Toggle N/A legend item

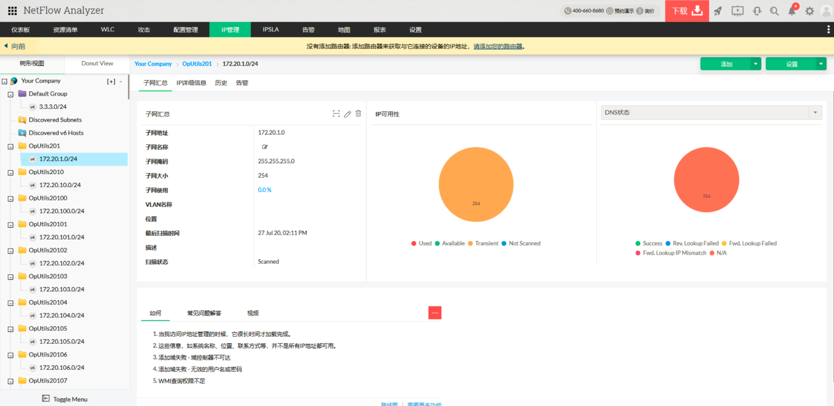718,253
